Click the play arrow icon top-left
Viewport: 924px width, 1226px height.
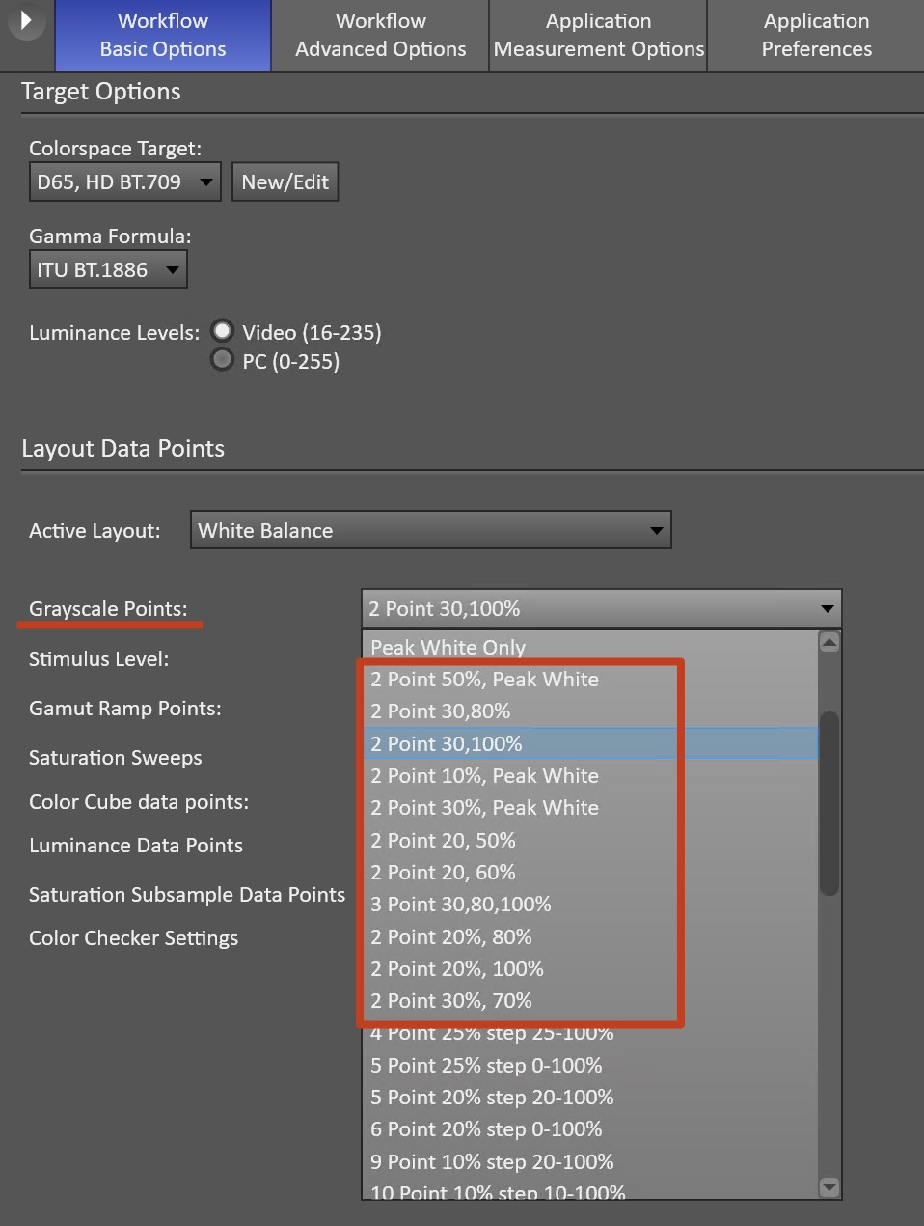pyautogui.click(x=26, y=20)
